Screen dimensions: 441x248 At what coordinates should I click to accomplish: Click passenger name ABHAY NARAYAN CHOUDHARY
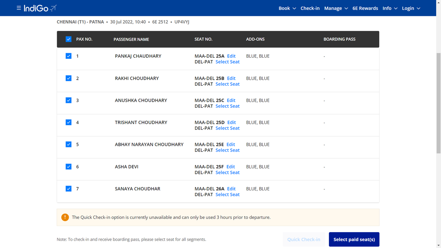[149, 145]
